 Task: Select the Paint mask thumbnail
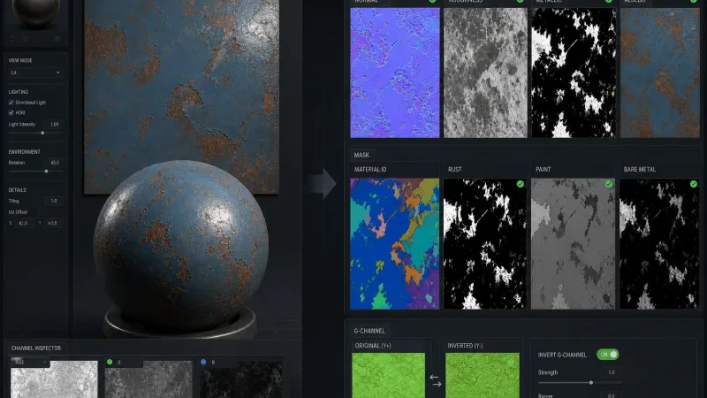573,244
